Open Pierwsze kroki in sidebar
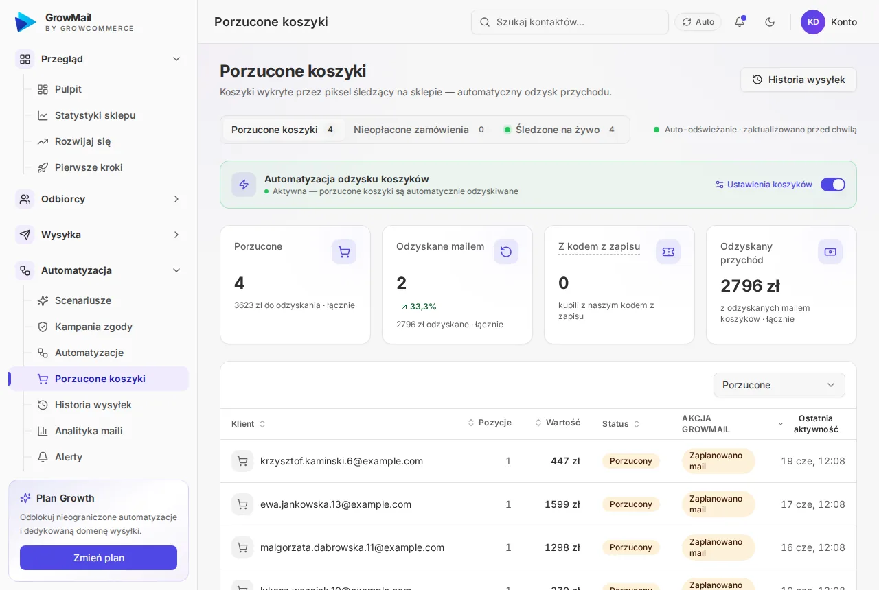Screen dimensions: 879x590 tap(109, 167)
